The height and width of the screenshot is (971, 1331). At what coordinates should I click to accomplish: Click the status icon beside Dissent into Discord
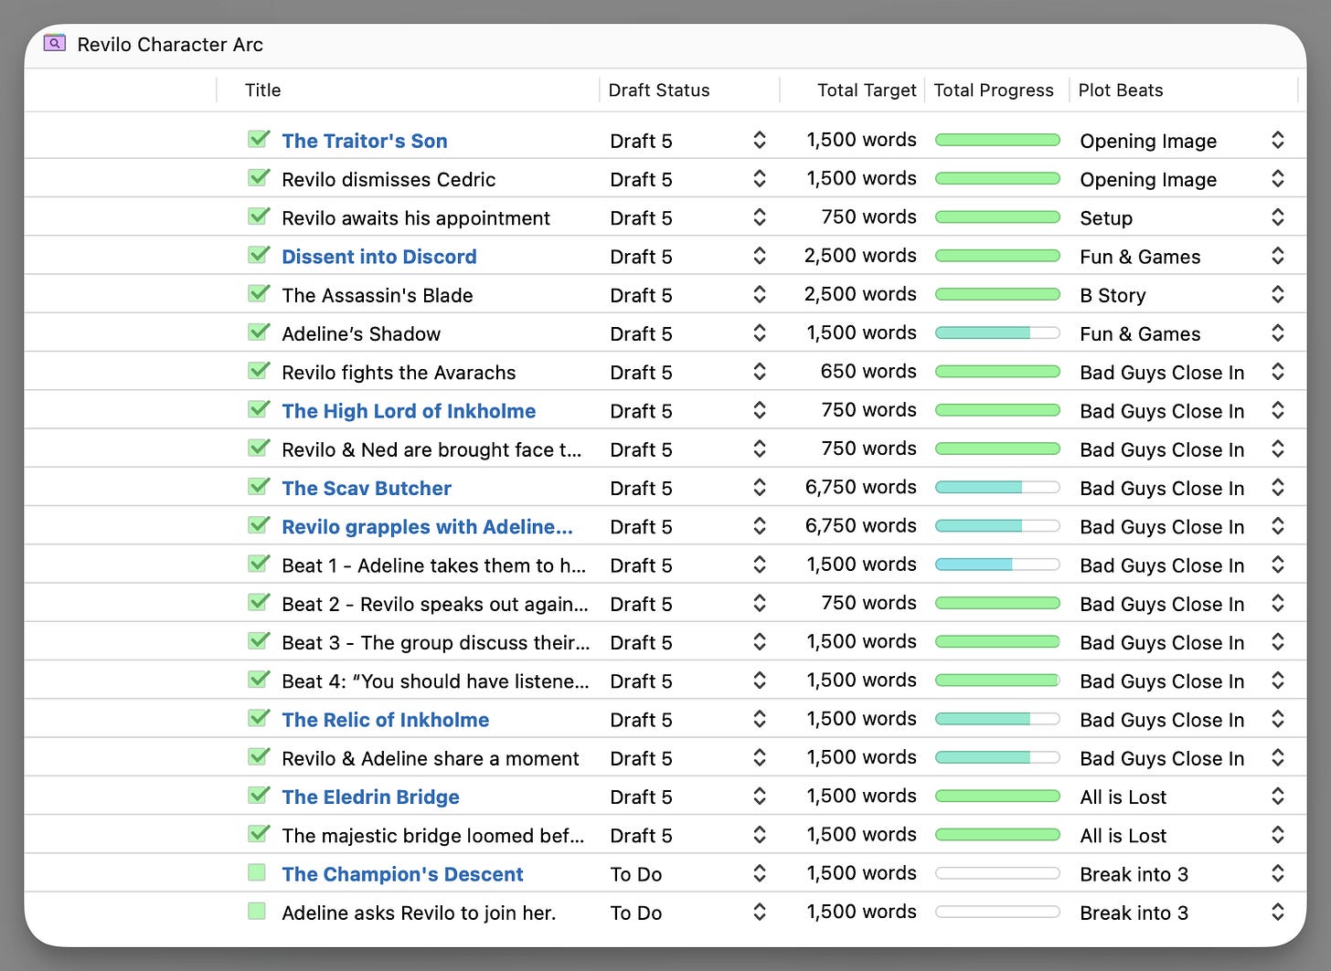point(259,256)
